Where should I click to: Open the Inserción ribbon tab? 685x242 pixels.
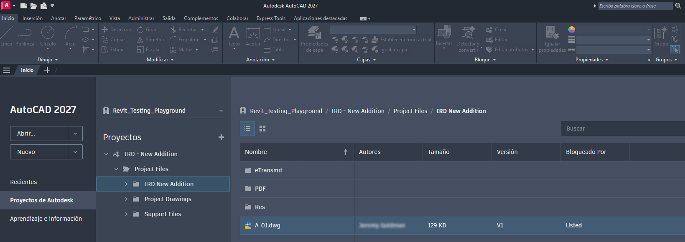point(33,18)
